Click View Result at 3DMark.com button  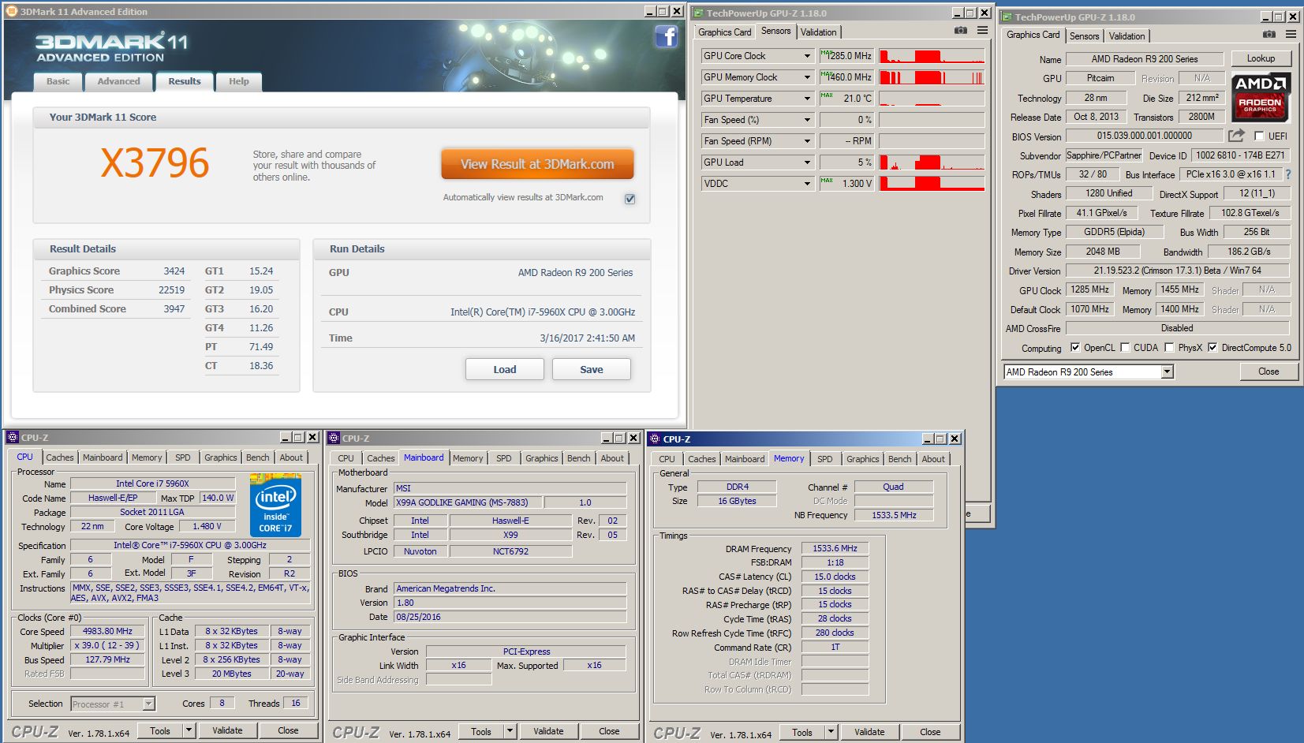point(537,164)
